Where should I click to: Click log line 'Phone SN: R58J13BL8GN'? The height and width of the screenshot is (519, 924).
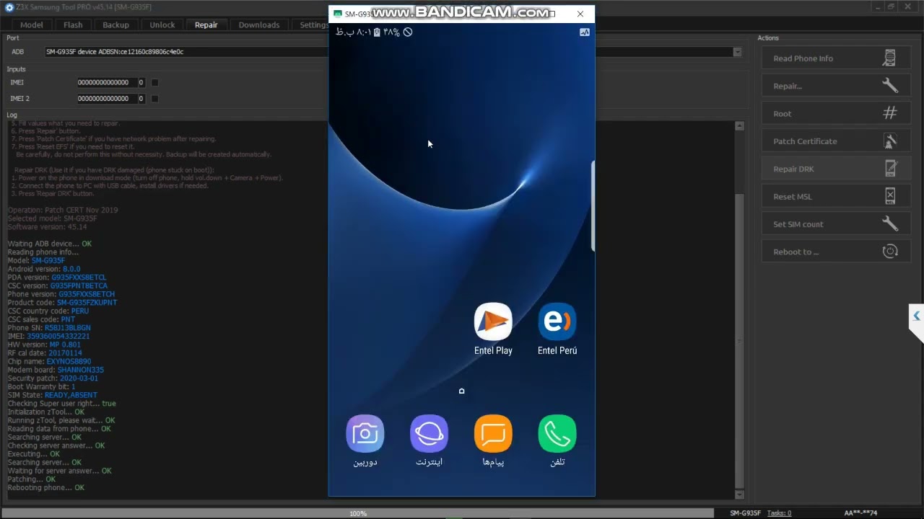coord(49,328)
